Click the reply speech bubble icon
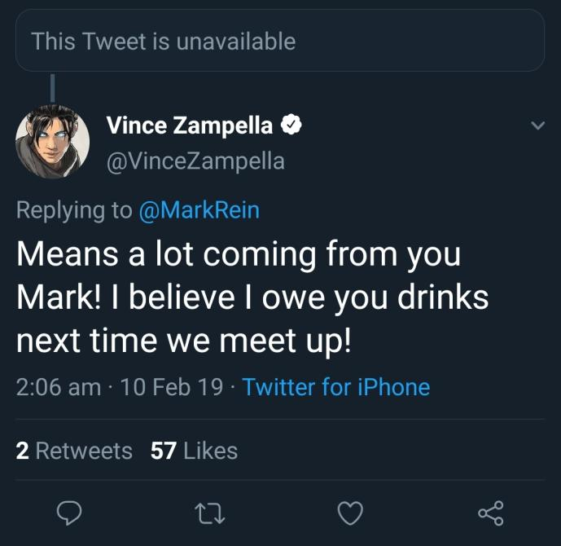 tap(69, 513)
